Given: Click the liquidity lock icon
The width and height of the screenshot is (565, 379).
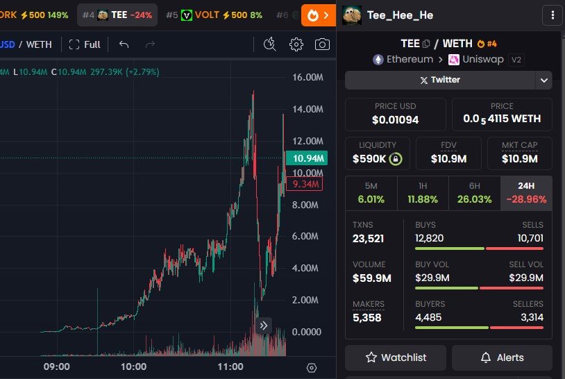Looking at the screenshot, I should coord(395,158).
